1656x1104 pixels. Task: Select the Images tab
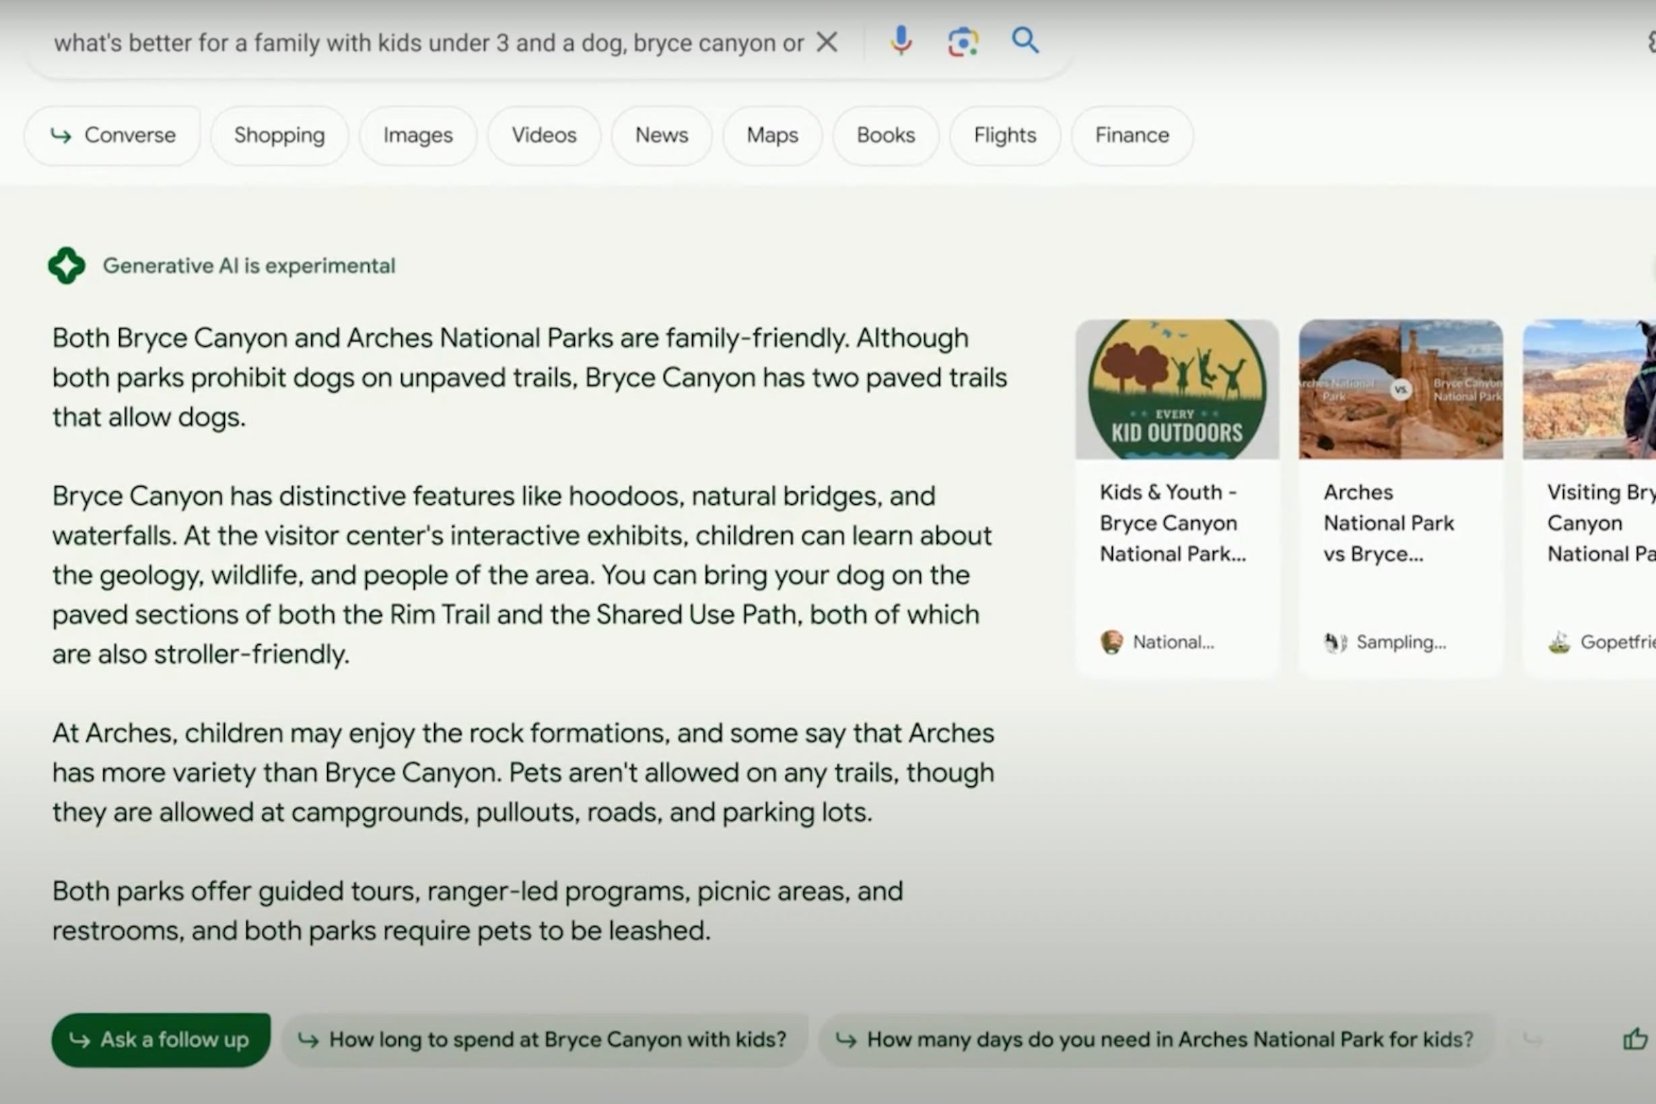[x=417, y=135]
